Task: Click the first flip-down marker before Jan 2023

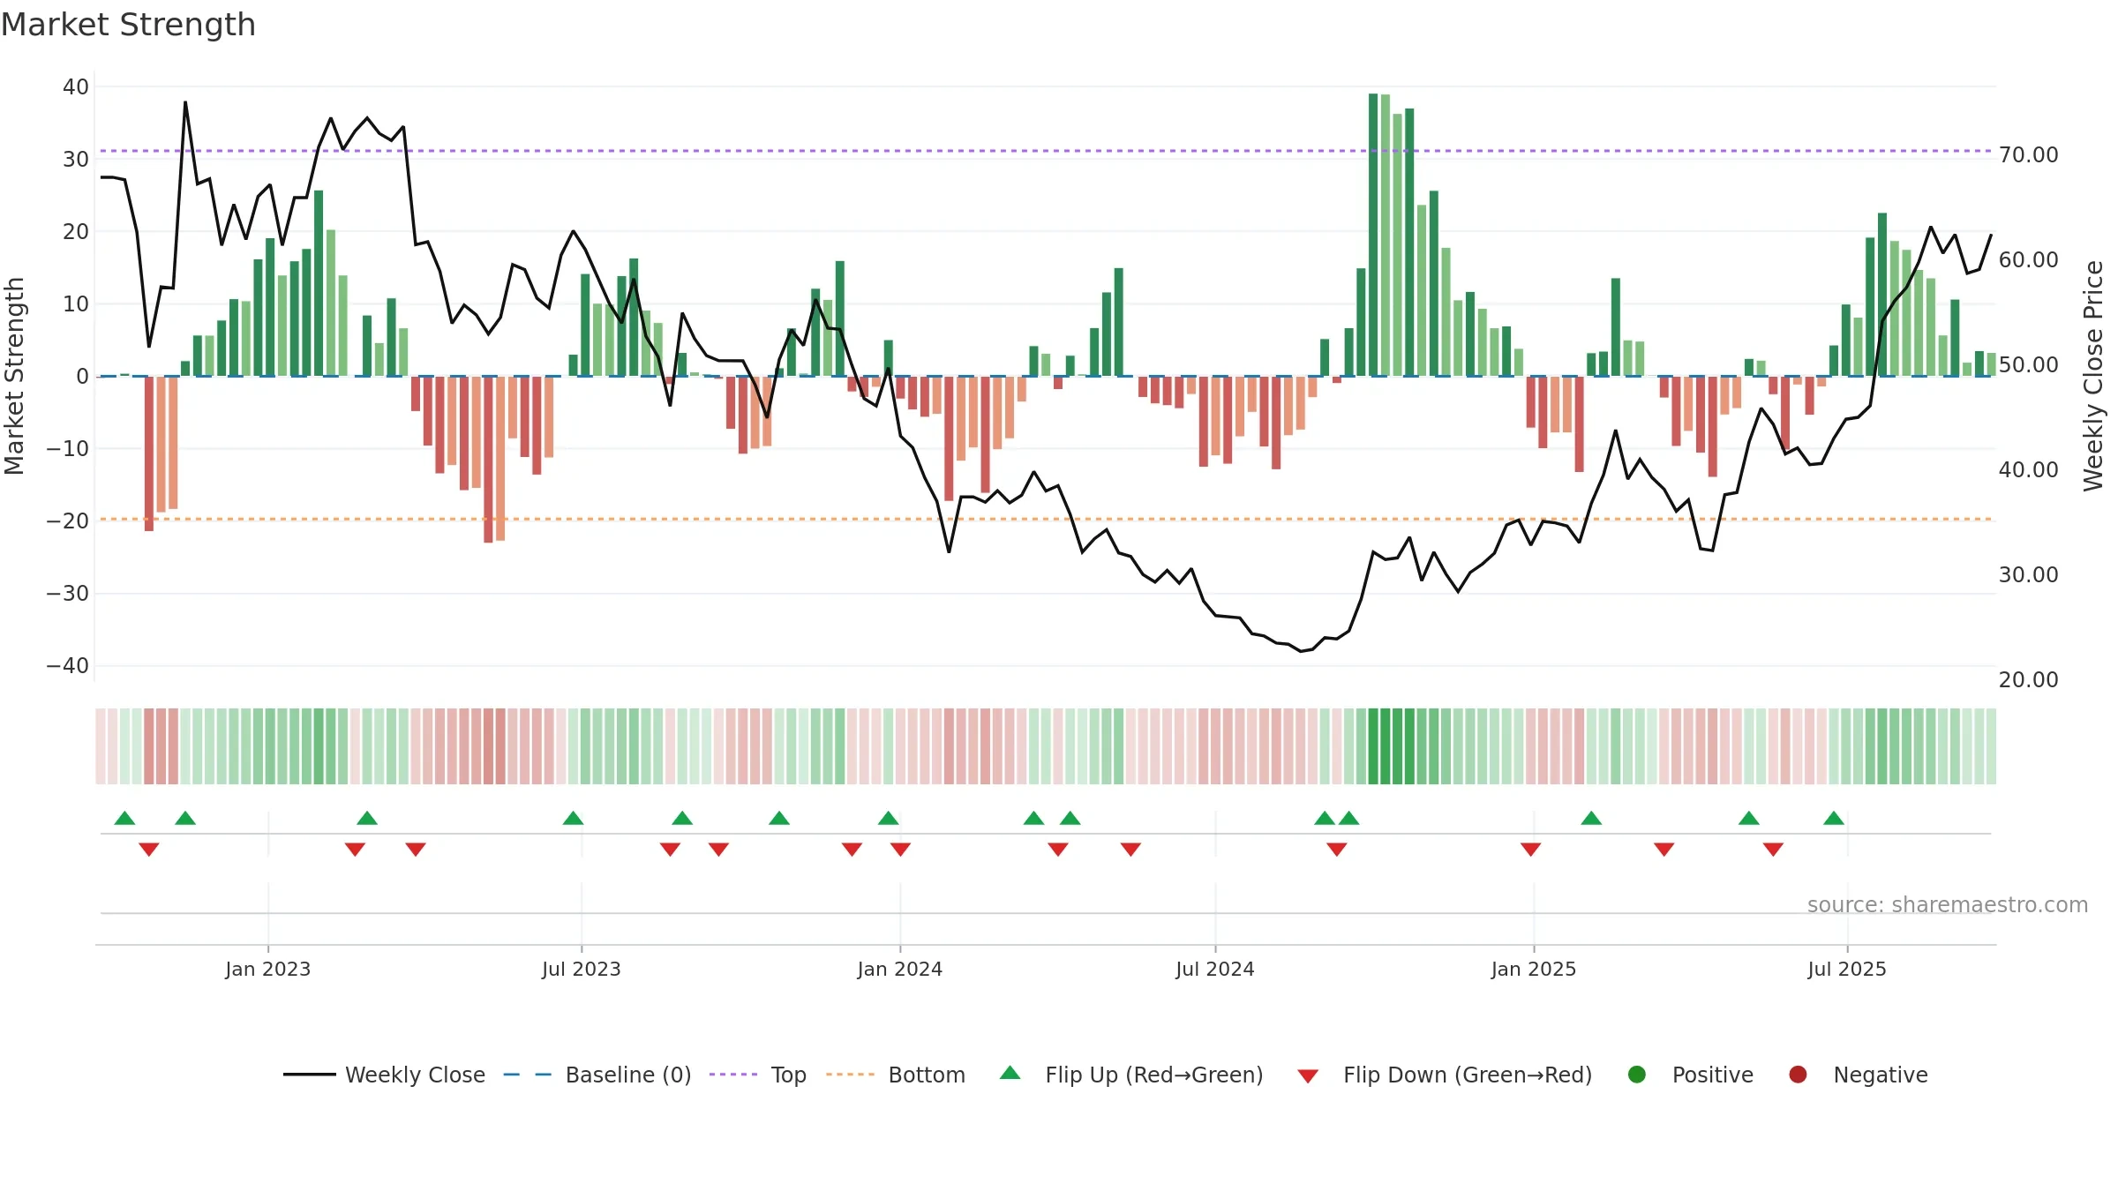Action: pos(149,850)
